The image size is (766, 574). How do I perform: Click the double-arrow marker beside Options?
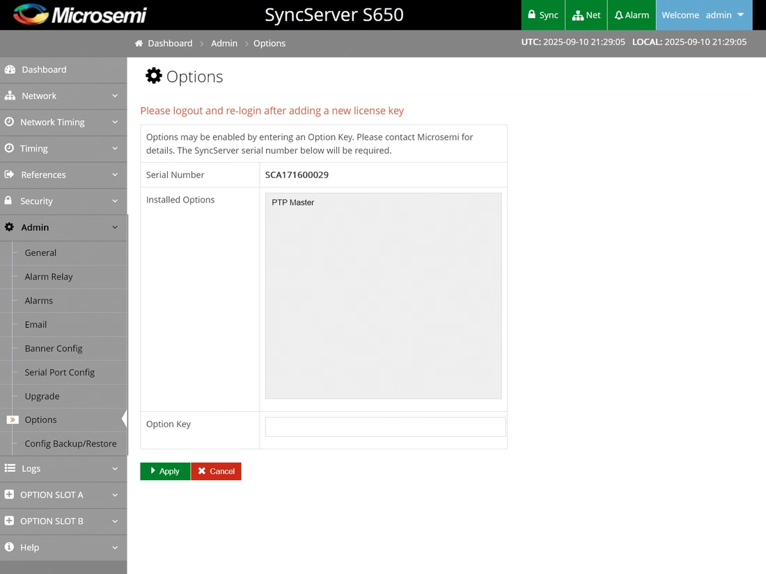click(x=13, y=420)
